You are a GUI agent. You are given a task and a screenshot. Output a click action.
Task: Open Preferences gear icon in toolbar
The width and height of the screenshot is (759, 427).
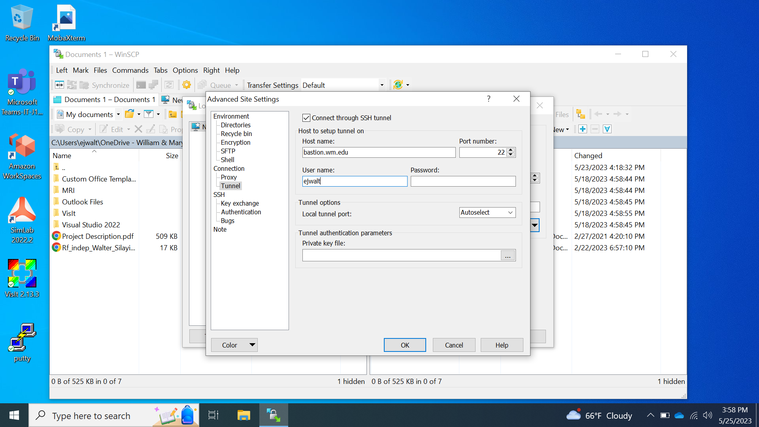(x=187, y=85)
